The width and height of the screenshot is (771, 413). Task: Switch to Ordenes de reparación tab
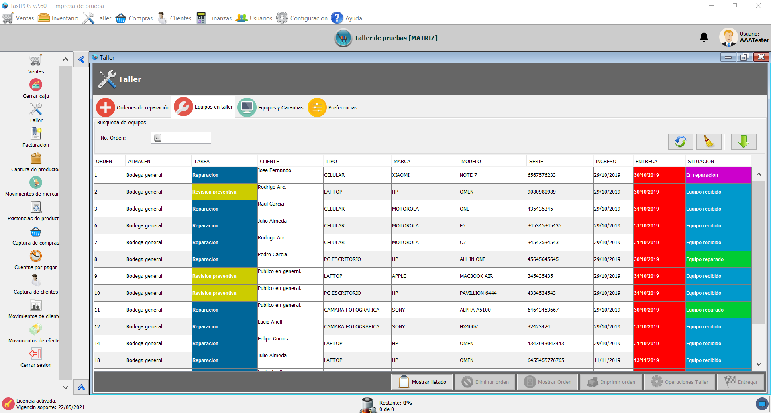133,107
